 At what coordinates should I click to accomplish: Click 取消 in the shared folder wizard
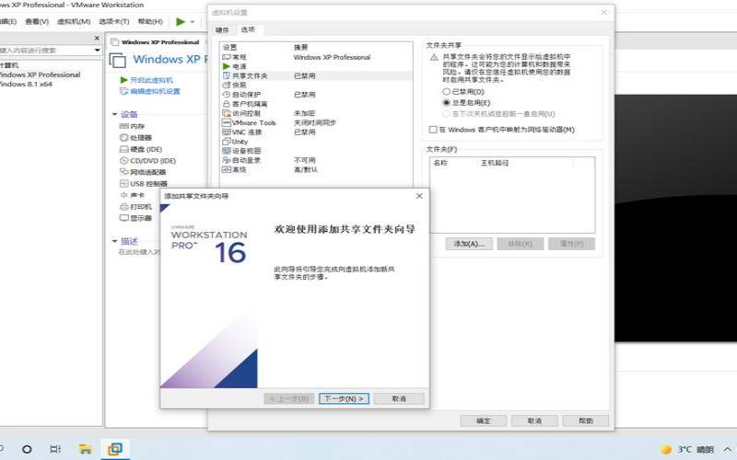click(399, 398)
